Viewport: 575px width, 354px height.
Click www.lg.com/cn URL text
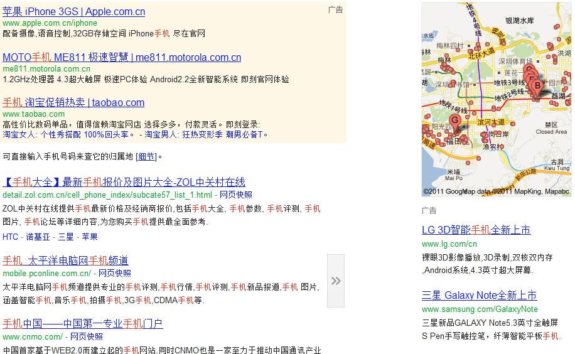(449, 244)
